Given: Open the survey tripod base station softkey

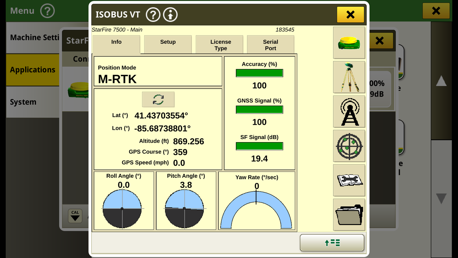Looking at the screenshot, I should [349, 77].
